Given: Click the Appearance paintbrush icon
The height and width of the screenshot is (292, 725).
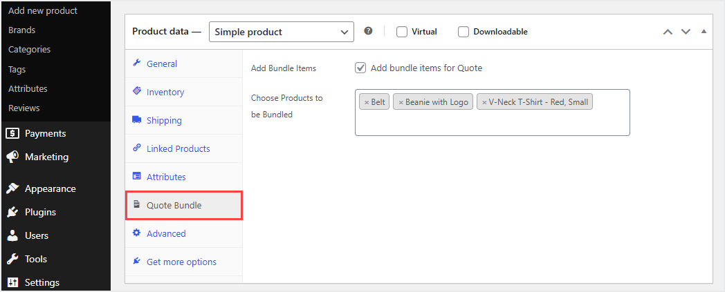Looking at the screenshot, I should click(x=12, y=188).
